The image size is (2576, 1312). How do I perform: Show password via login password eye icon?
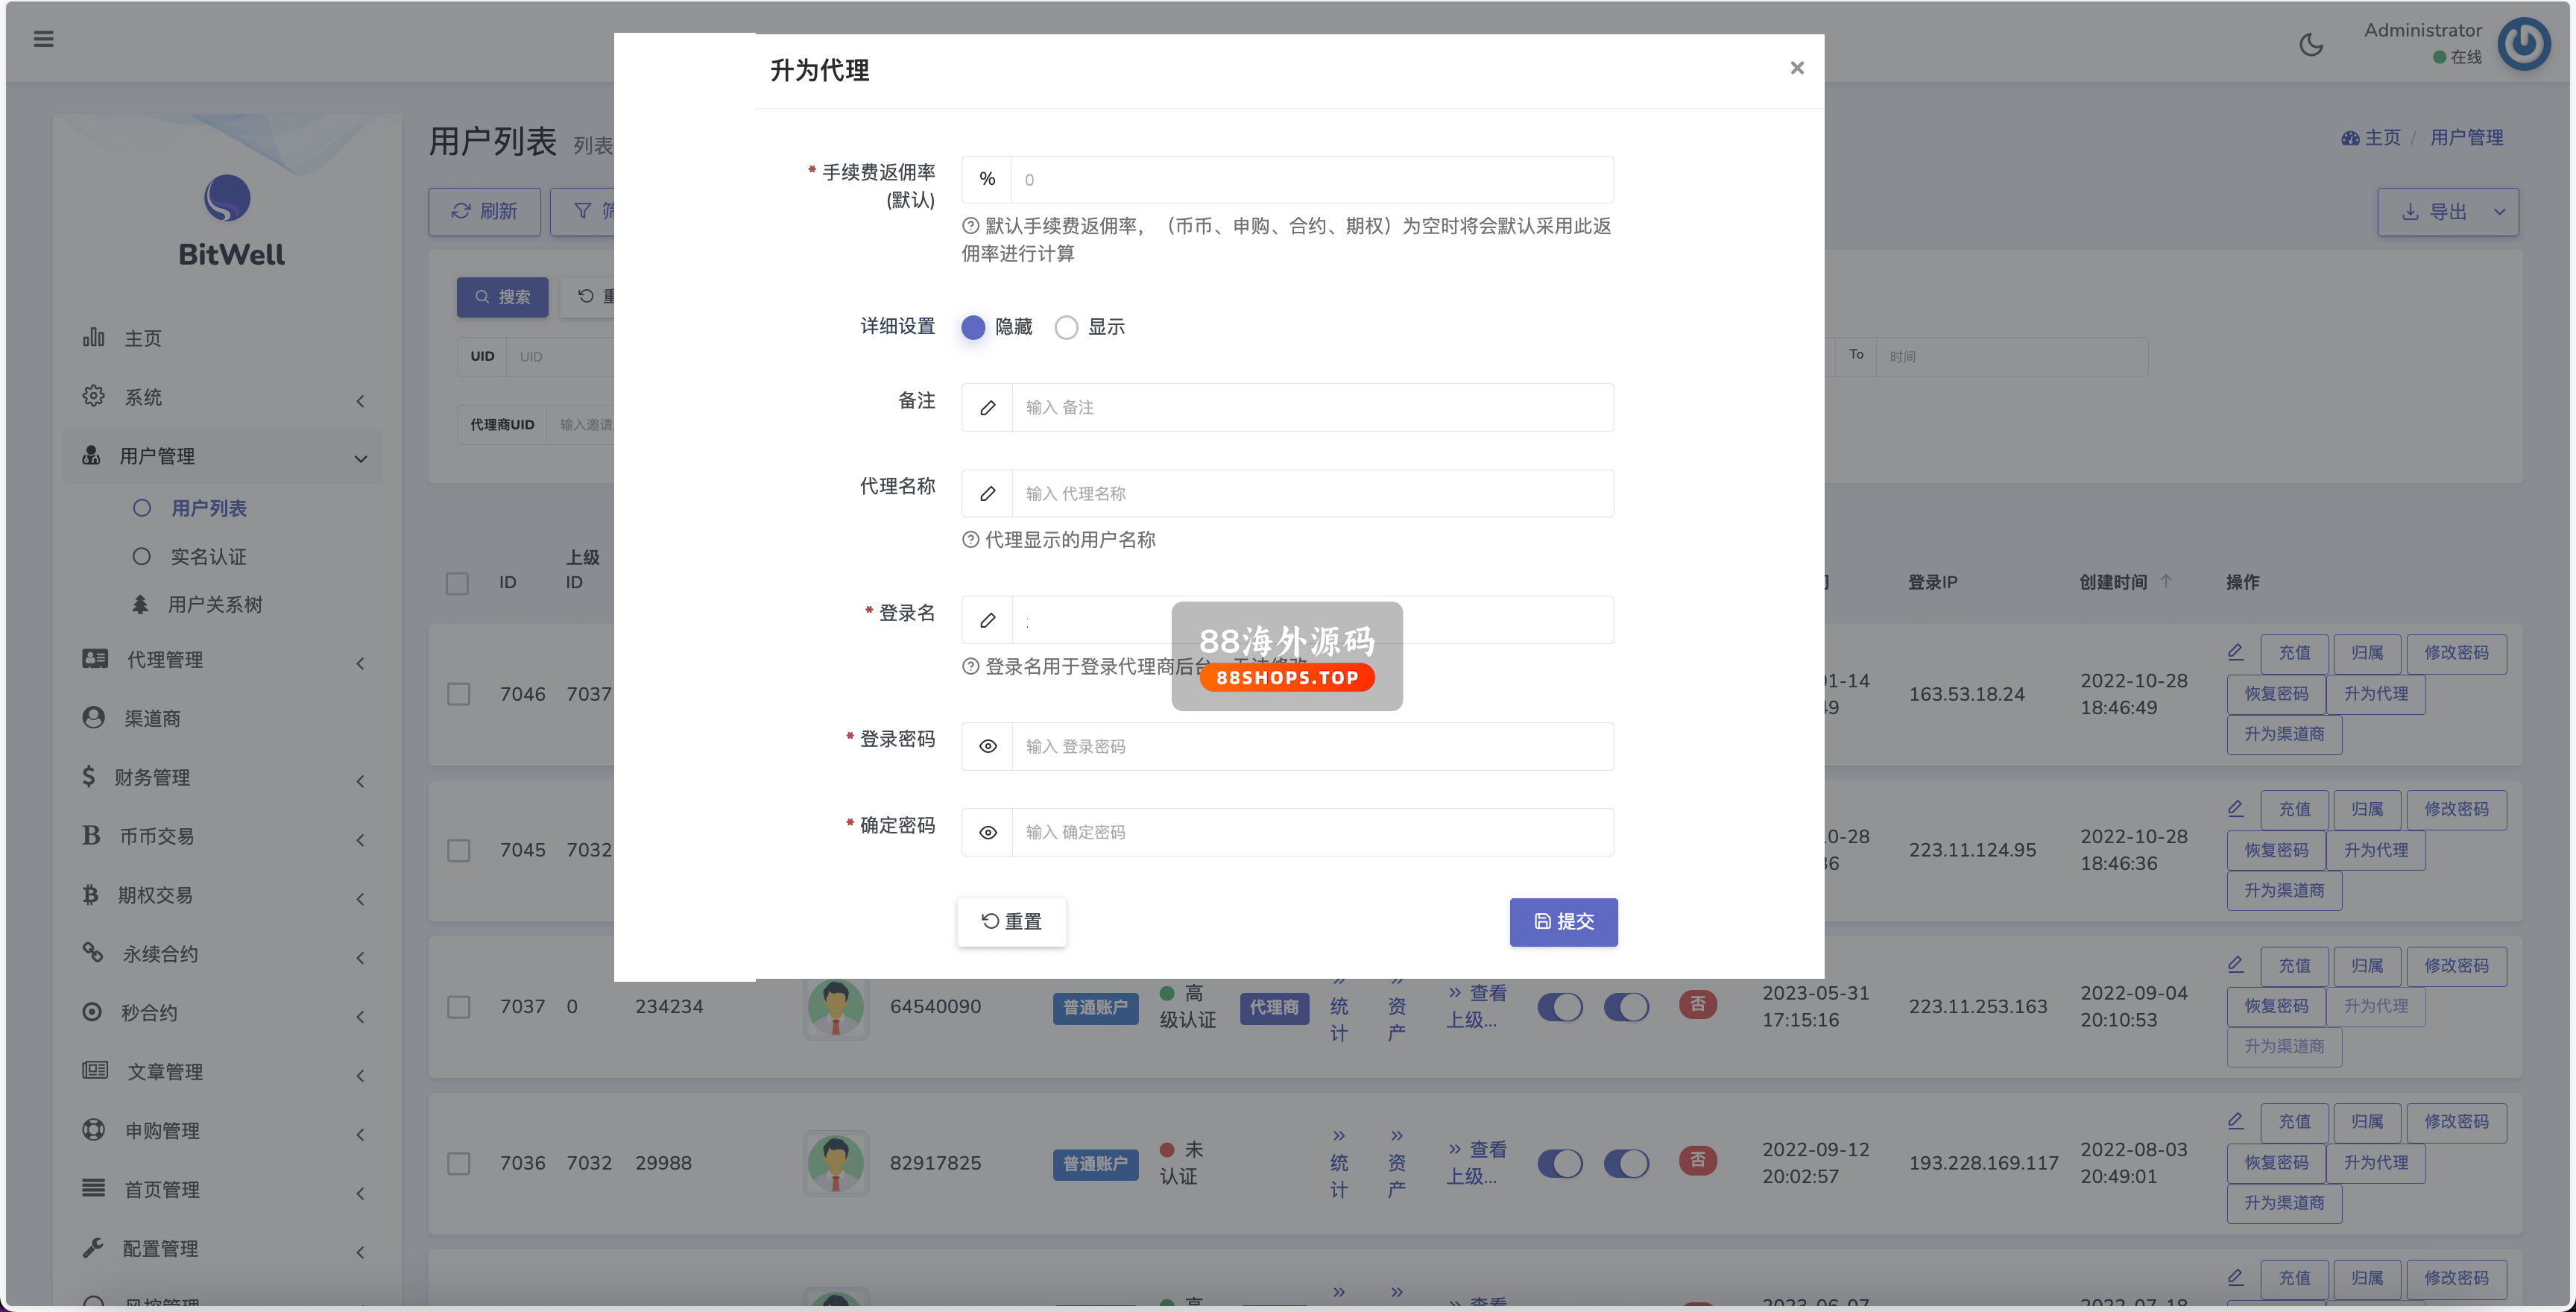(987, 746)
